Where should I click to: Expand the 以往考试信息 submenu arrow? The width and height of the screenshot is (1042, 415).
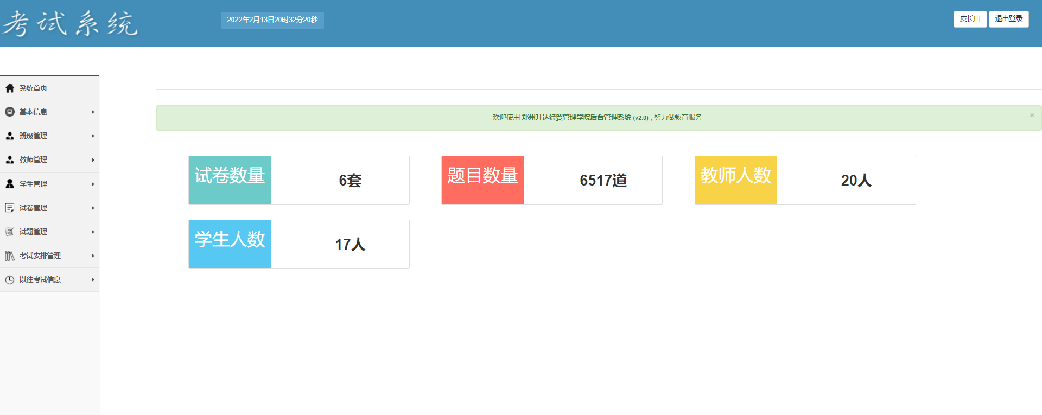[x=93, y=279]
